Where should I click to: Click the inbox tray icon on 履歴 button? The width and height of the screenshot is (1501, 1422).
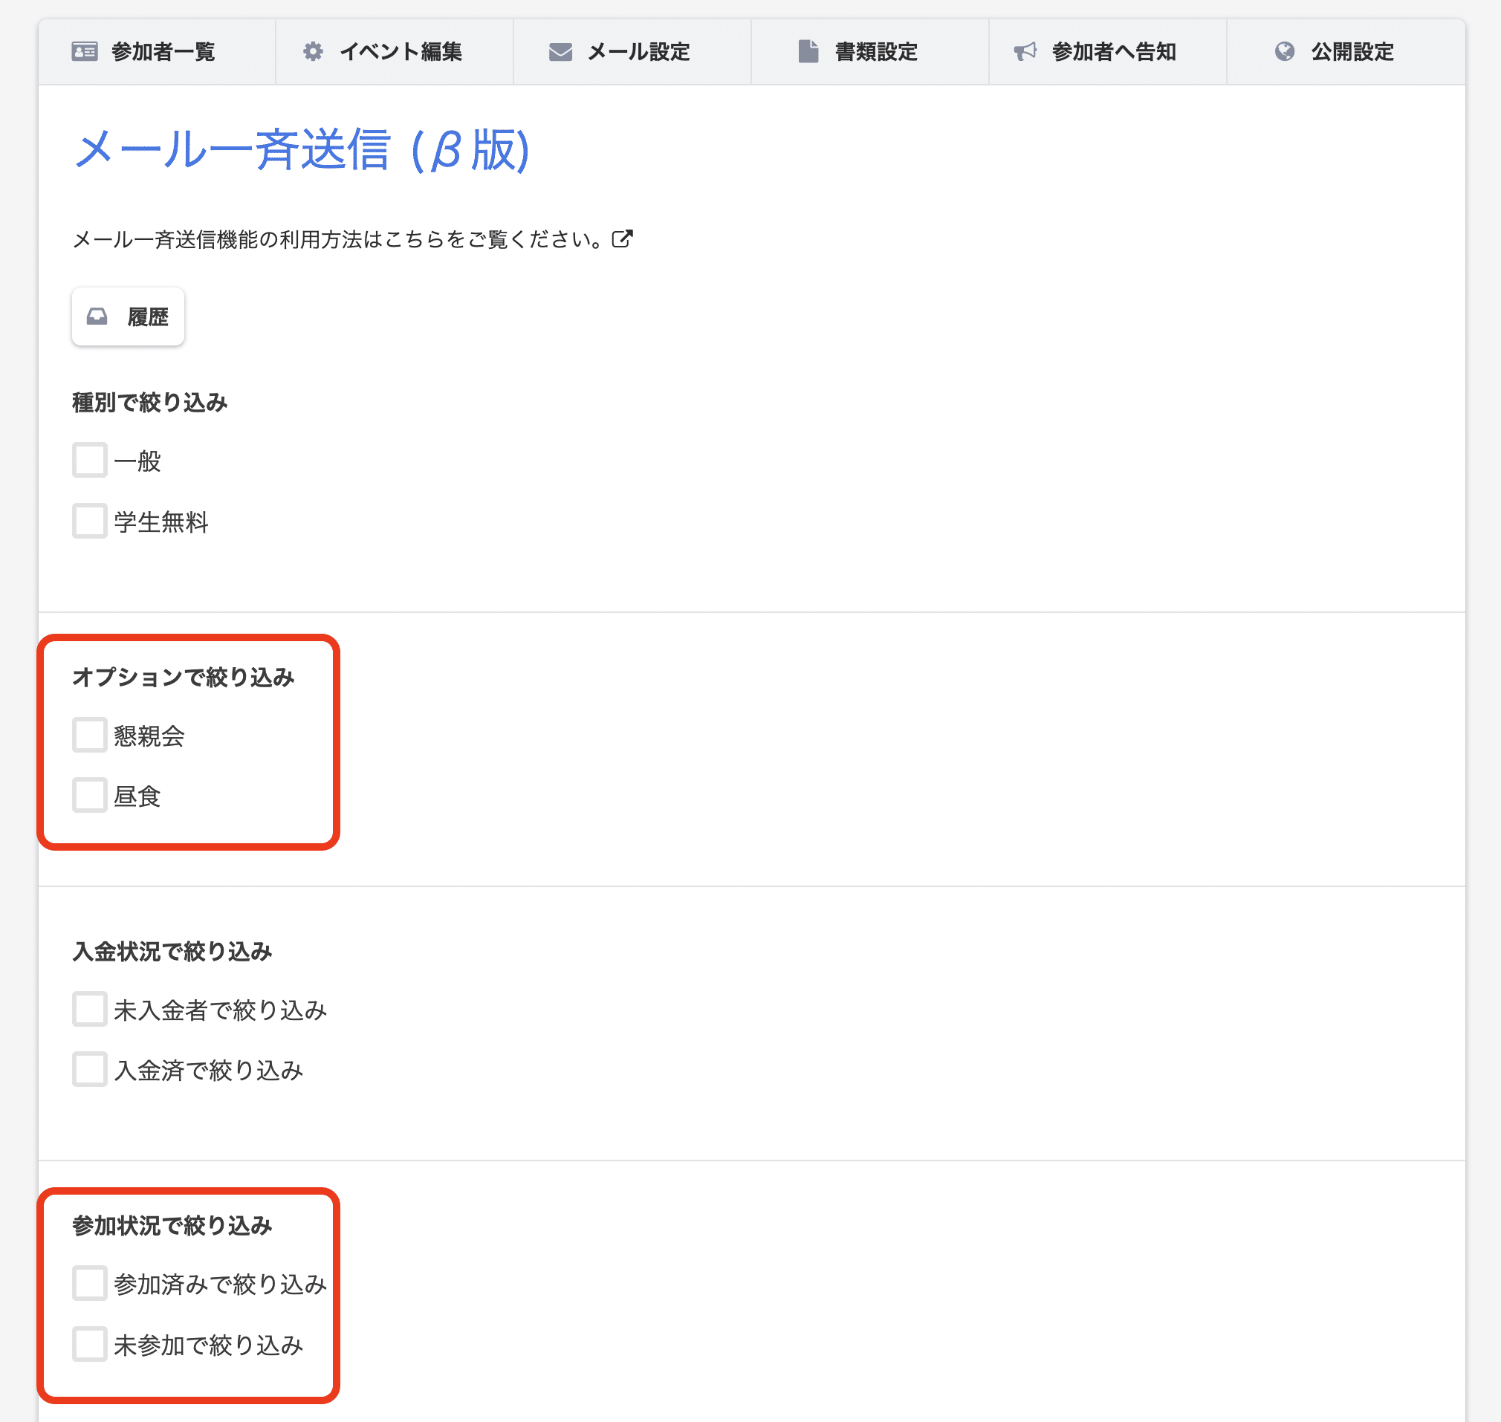[x=97, y=316]
